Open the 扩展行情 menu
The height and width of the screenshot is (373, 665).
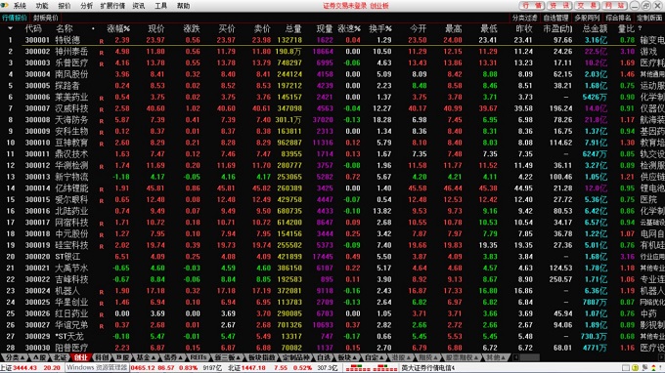coord(112,6)
